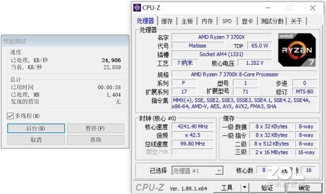This screenshot has width=326, height=194.
Task: Click the CPU-Z app icon in title bar
Action: tap(137, 8)
